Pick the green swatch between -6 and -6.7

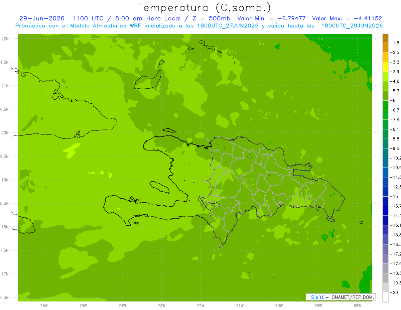[x=385, y=105]
